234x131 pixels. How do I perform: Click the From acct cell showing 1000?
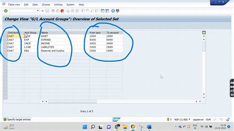click(98, 36)
